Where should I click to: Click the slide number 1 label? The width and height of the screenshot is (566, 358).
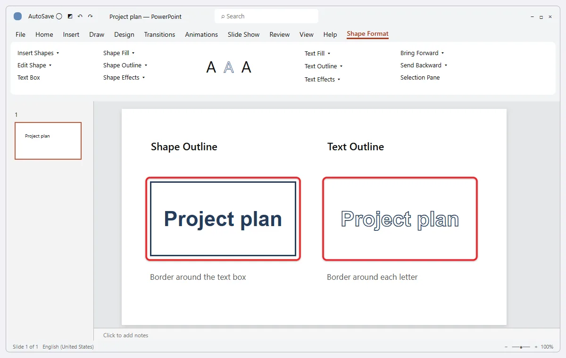[17, 115]
